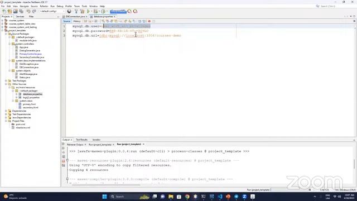Select pom.xml under Project Files
This screenshot has height=201, width=357.
tap(21, 125)
